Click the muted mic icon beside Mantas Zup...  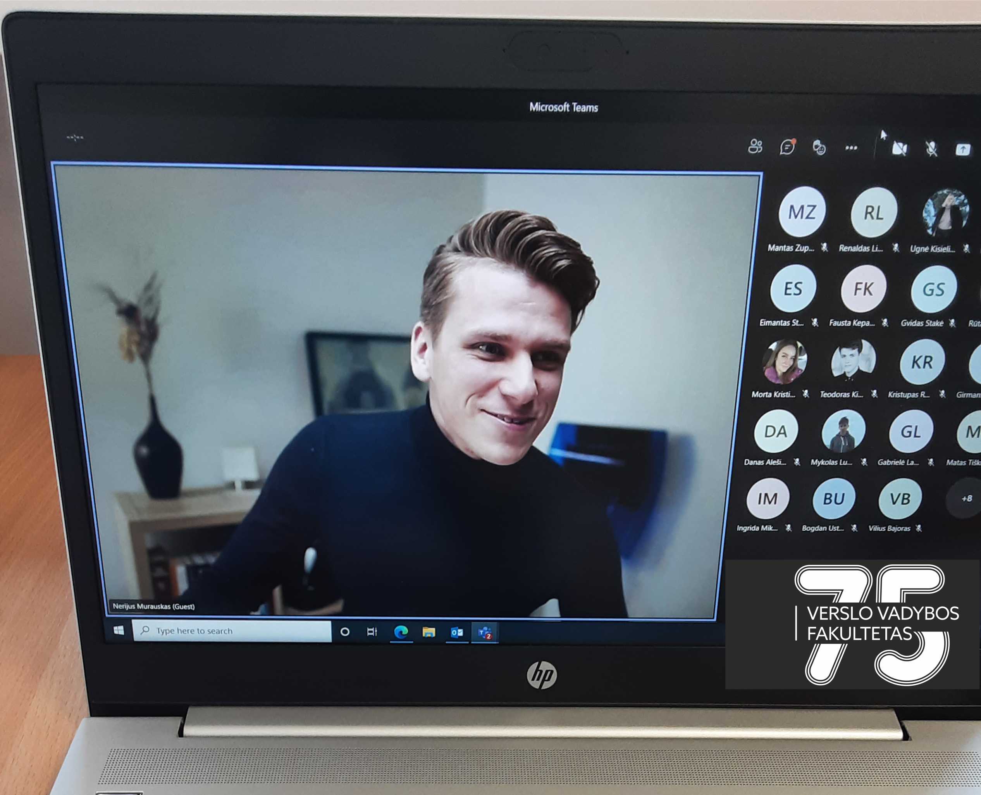[x=824, y=248]
